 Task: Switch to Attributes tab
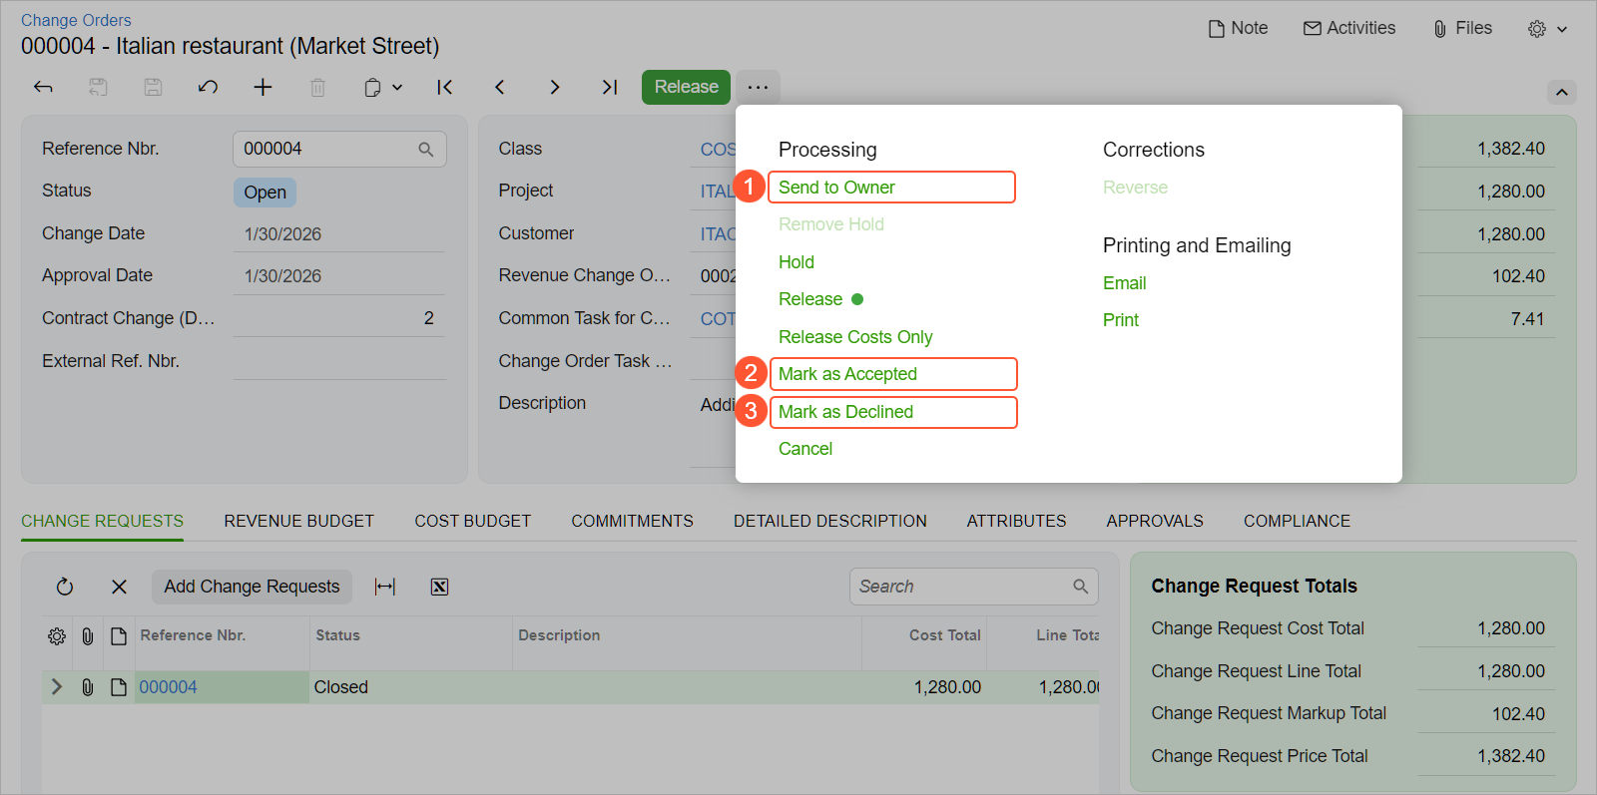pyautogui.click(x=1016, y=521)
